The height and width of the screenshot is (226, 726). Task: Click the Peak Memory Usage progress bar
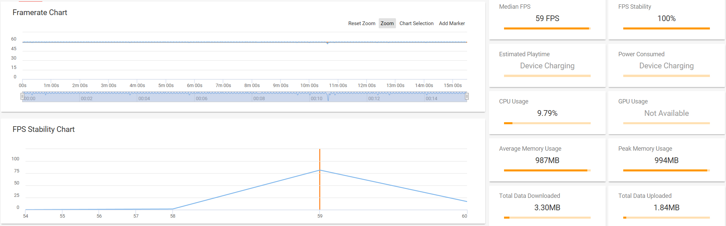pyautogui.click(x=667, y=170)
